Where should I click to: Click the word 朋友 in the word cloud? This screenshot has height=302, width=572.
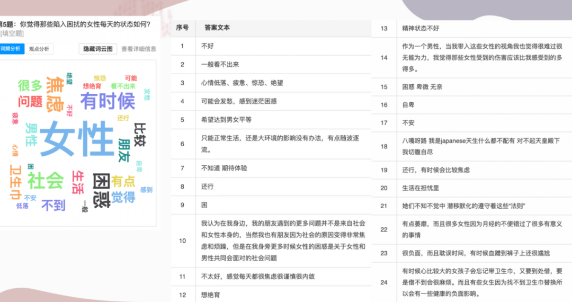[124, 150]
